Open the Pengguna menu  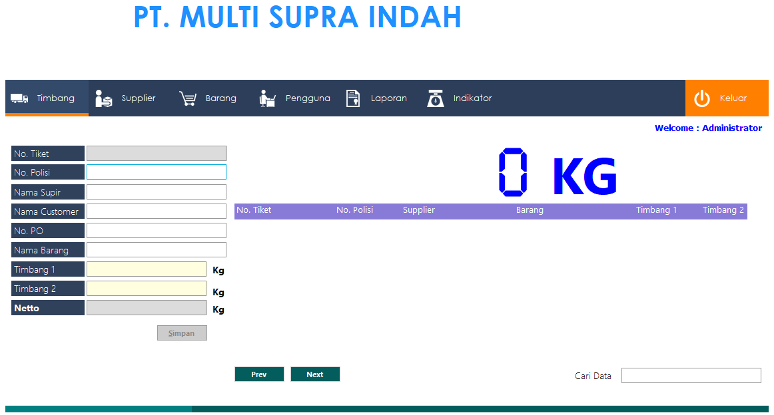tap(294, 98)
